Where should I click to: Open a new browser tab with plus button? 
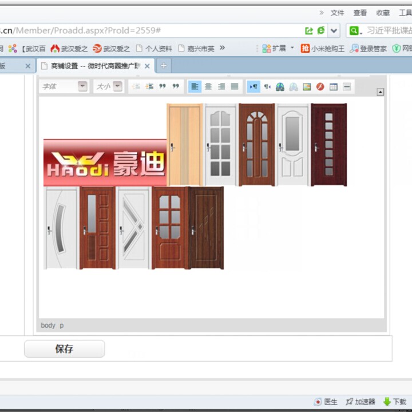pyautogui.click(x=163, y=66)
